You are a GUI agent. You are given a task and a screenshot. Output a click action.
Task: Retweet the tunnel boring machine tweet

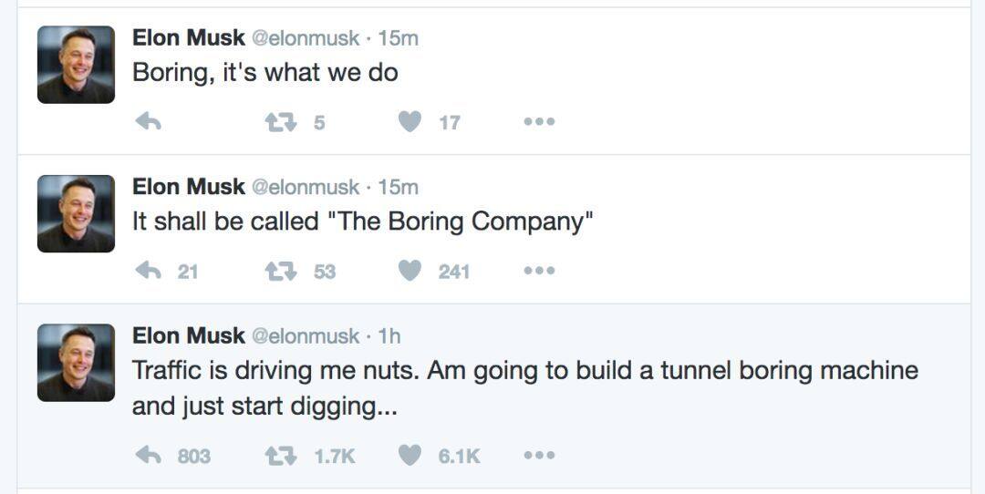coord(278,455)
